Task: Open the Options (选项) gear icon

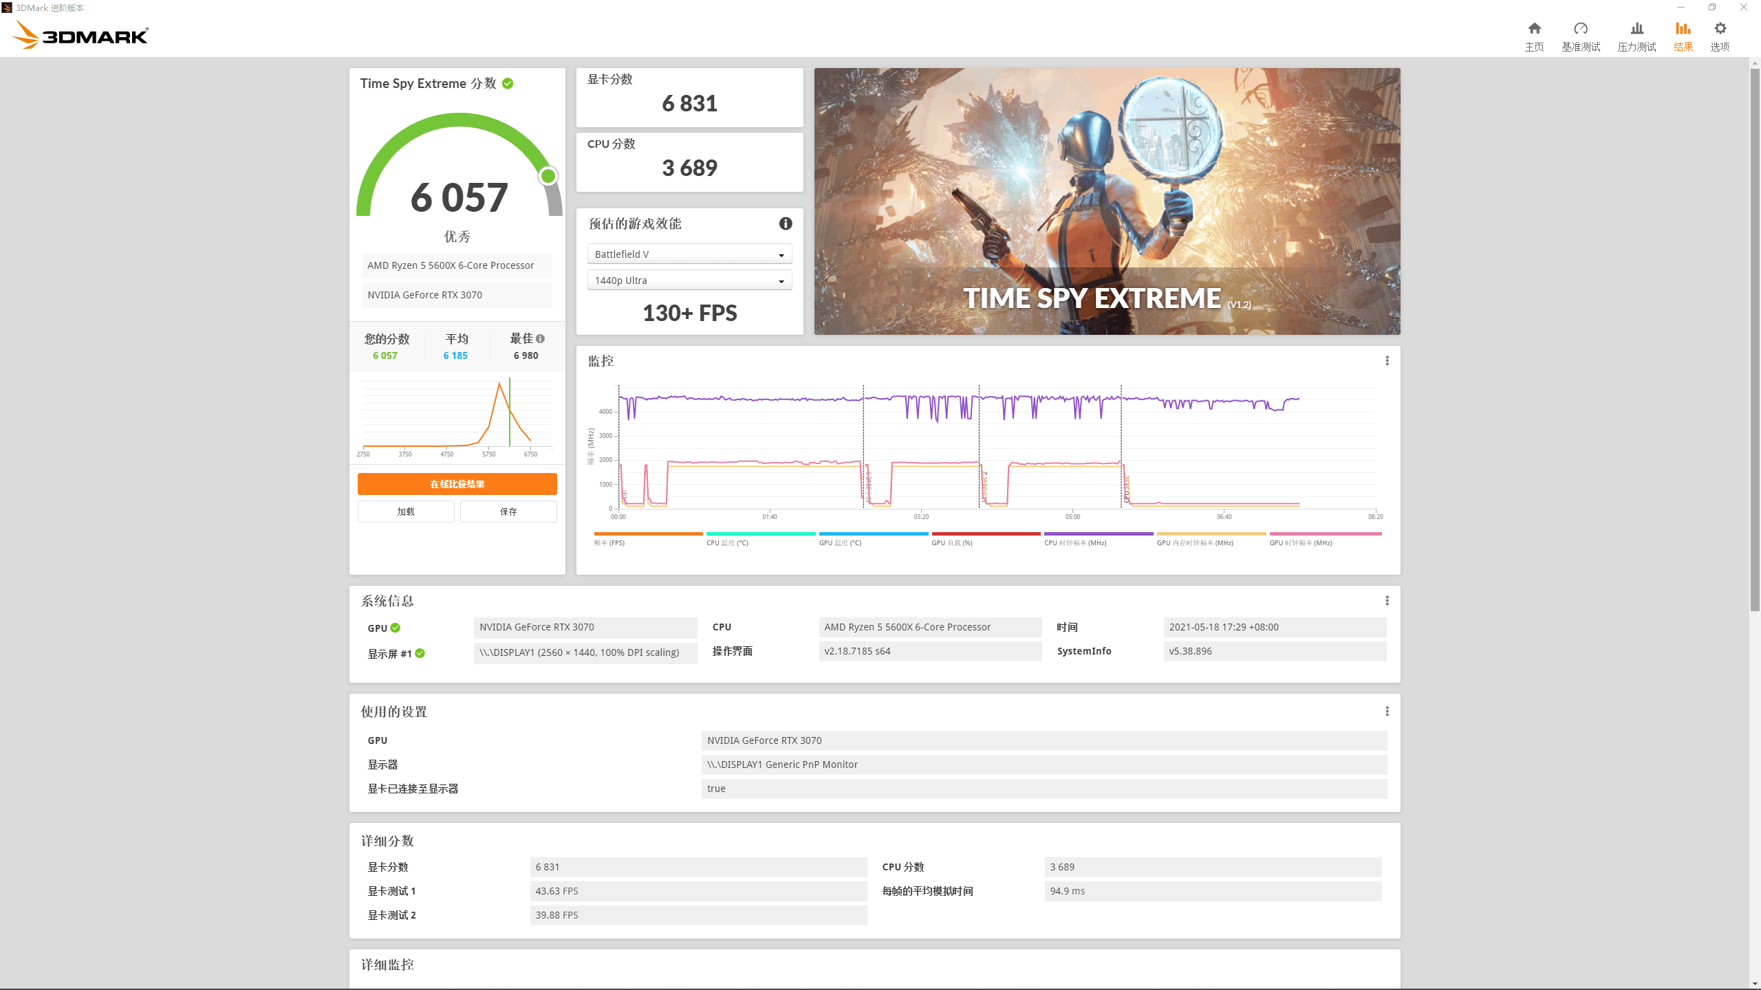Action: click(x=1720, y=28)
